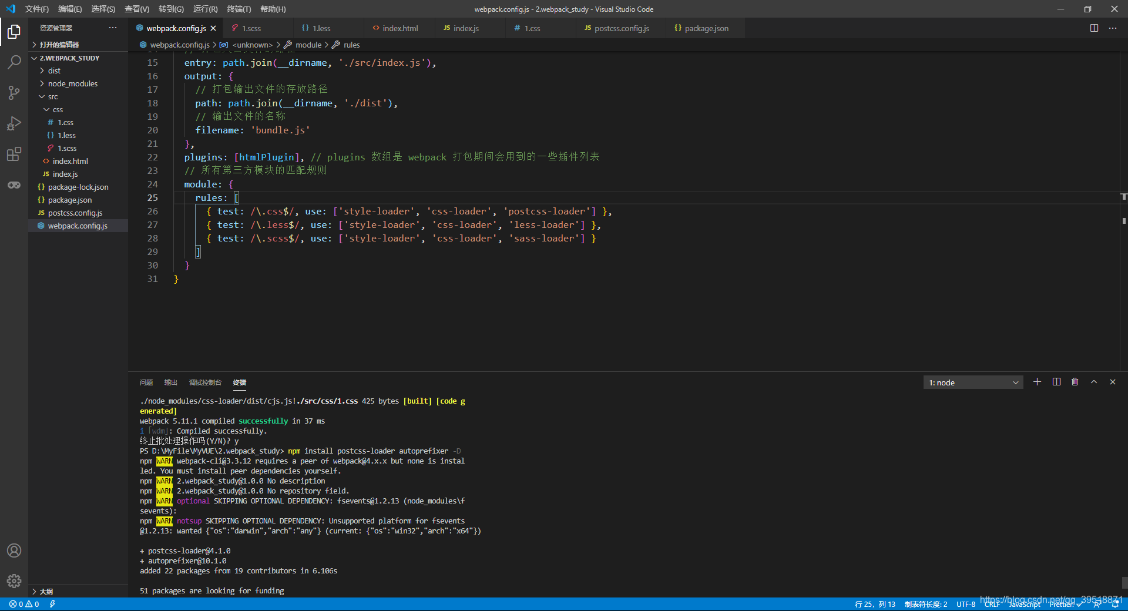Viewport: 1128px width, 611px height.
Task: Kill the terminal with trash icon
Action: pos(1075,382)
